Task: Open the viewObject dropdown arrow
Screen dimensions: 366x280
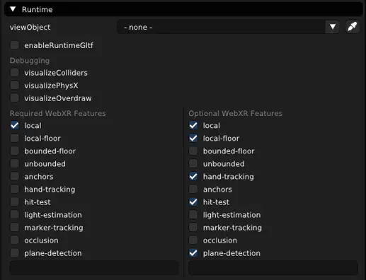Action: (333, 27)
